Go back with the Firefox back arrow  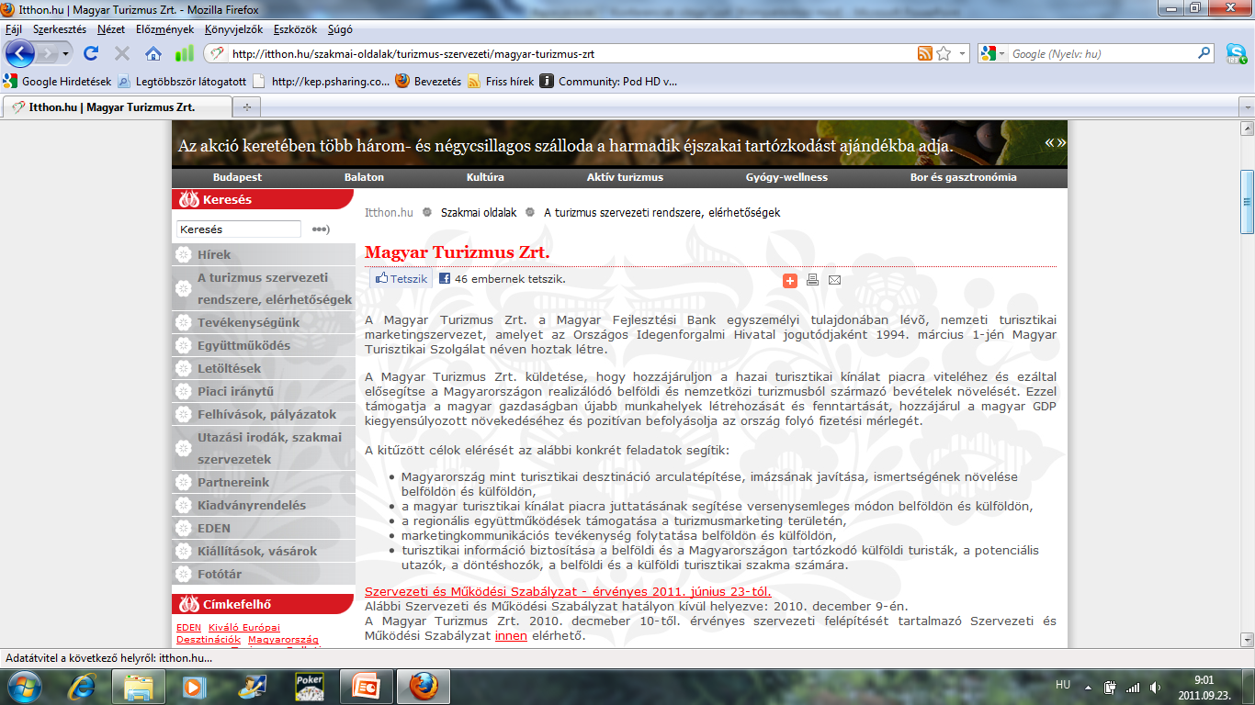[x=20, y=53]
